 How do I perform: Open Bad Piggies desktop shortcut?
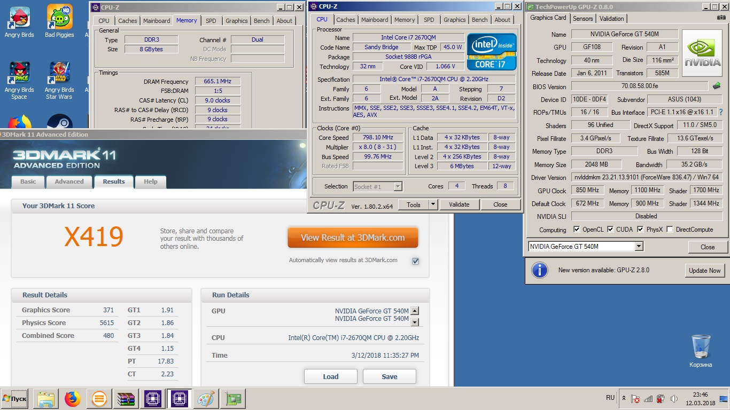coord(59,21)
